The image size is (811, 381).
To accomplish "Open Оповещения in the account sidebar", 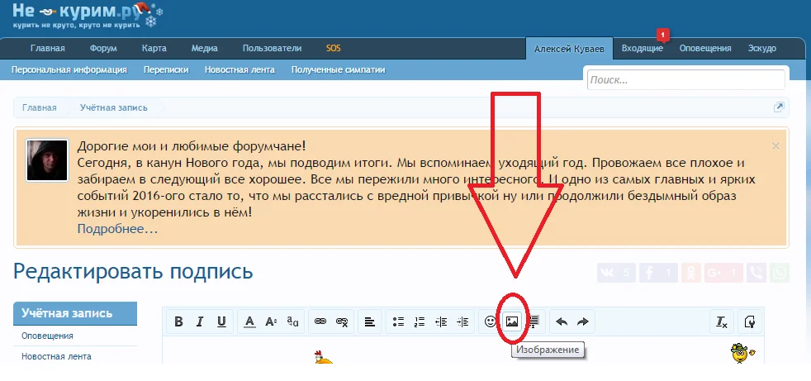I will 47,336.
